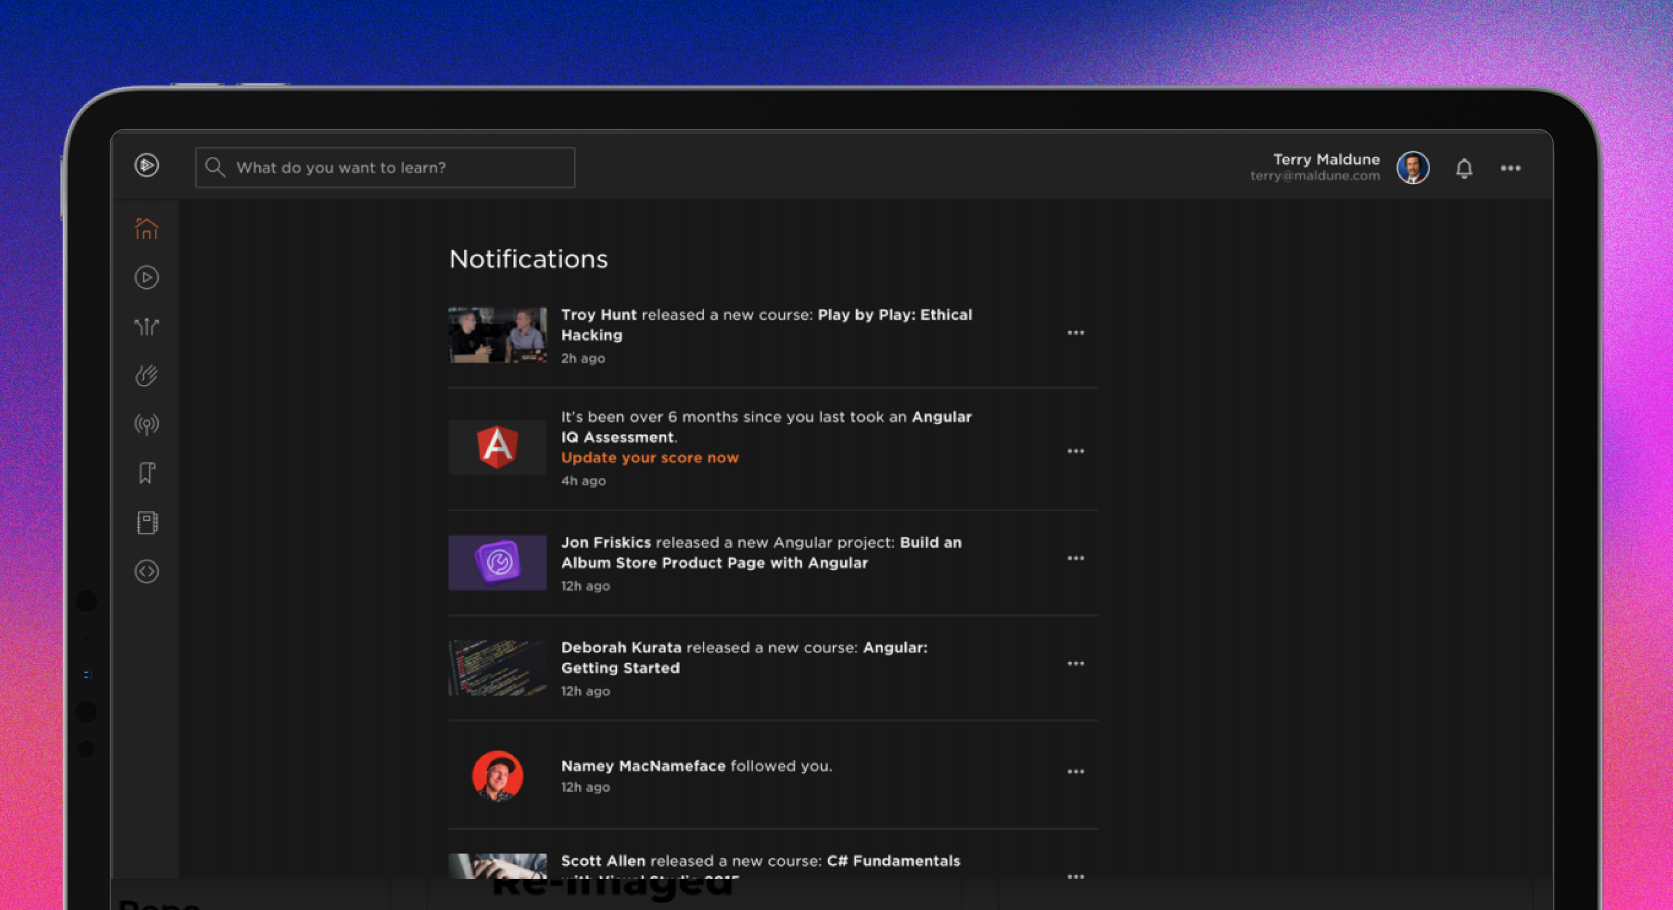Open the Channels broadcast sidebar icon
The height and width of the screenshot is (910, 1673).
click(147, 424)
